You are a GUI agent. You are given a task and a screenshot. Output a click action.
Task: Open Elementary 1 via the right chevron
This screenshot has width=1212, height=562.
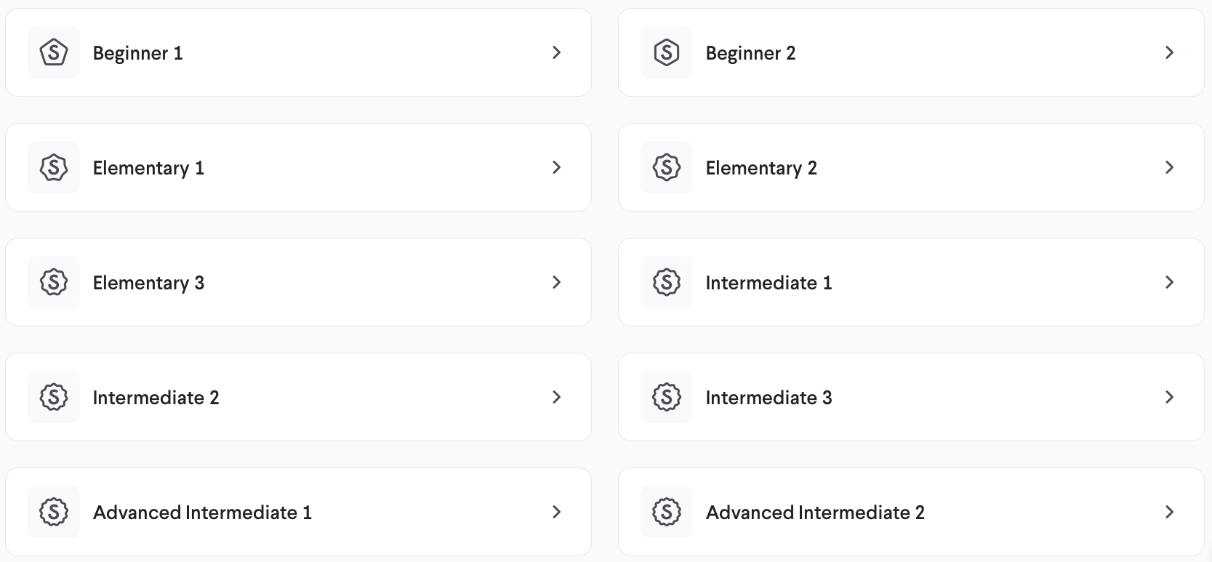click(556, 167)
